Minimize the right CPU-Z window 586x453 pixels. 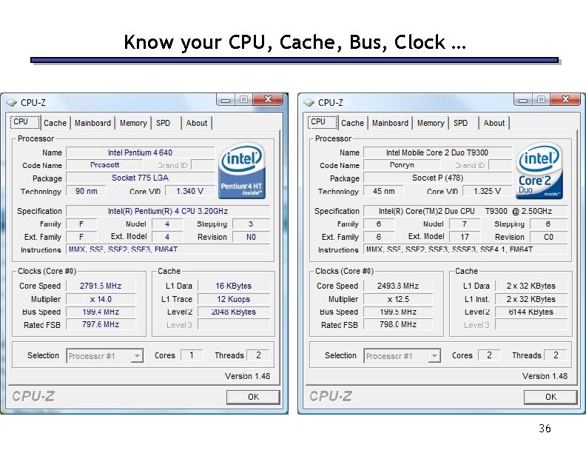(523, 100)
